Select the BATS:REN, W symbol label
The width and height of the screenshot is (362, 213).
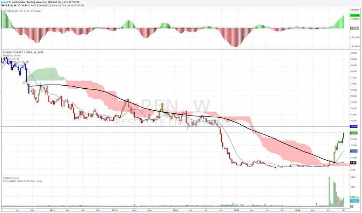click(x=9, y=5)
